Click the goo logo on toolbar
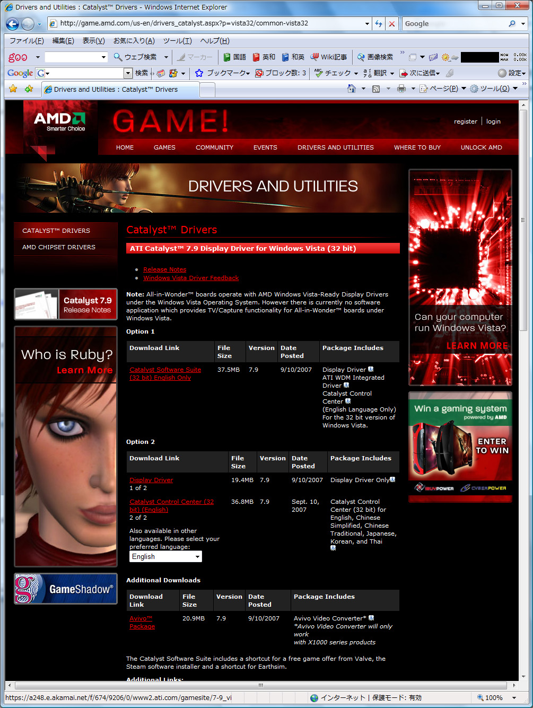The image size is (533, 708). [18, 57]
